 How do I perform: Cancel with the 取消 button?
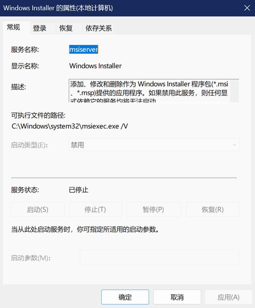[x=177, y=297]
